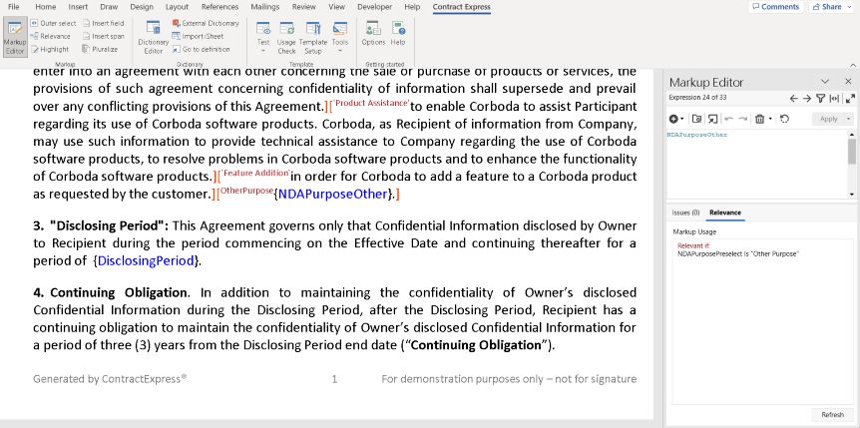Switch to the Design ribbon tab
The height and width of the screenshot is (428, 860).
142,7
